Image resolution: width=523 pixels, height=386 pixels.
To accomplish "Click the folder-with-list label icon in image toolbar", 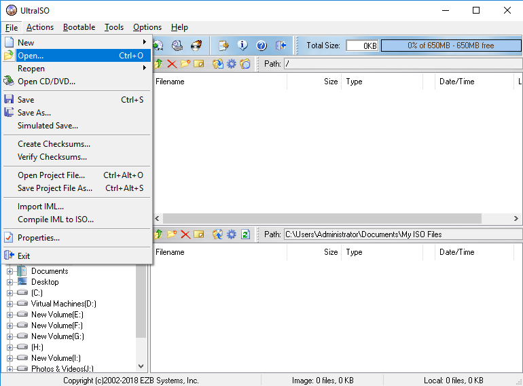I will pyautogui.click(x=245, y=63).
